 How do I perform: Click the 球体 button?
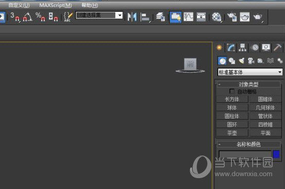pos(232,108)
